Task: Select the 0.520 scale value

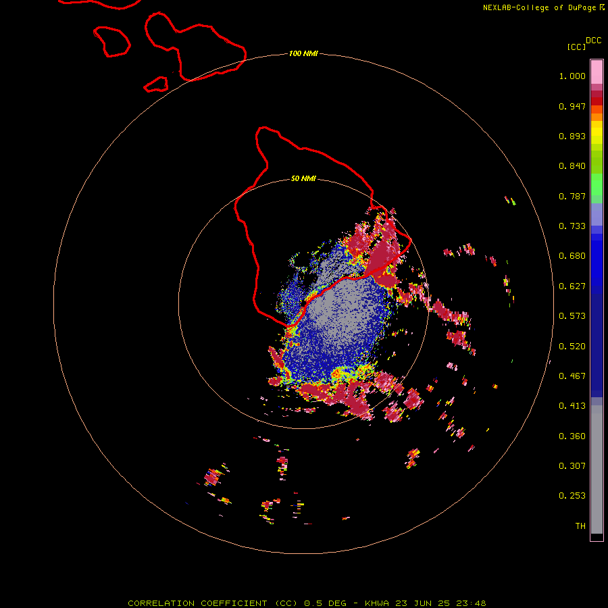Action: [x=572, y=347]
